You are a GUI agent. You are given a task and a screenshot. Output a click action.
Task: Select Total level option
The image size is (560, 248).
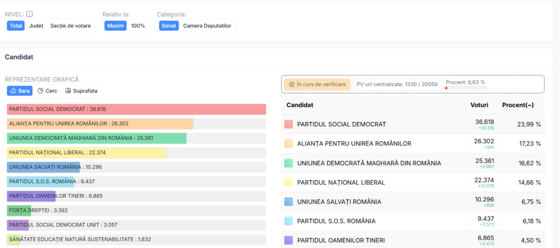point(16,26)
